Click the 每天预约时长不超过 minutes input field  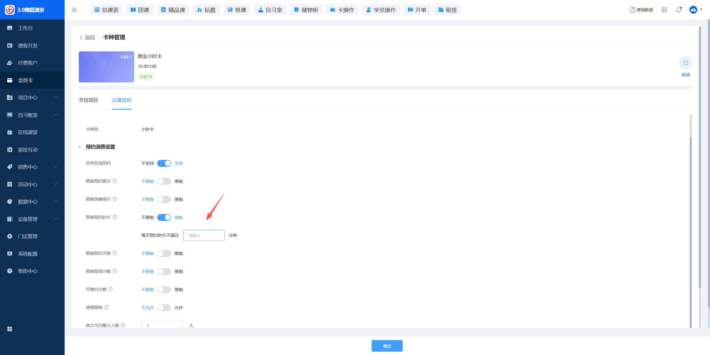(204, 235)
